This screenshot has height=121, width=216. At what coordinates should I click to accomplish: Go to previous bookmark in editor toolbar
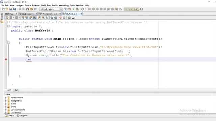39,18
